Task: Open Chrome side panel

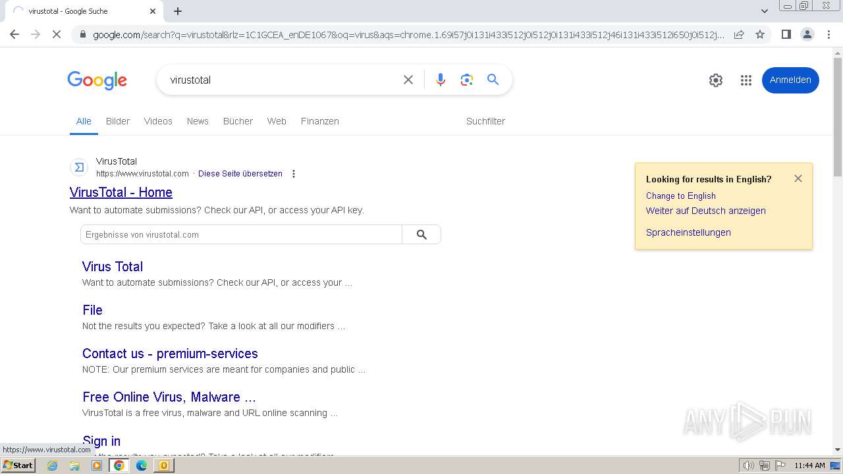Action: tap(786, 34)
